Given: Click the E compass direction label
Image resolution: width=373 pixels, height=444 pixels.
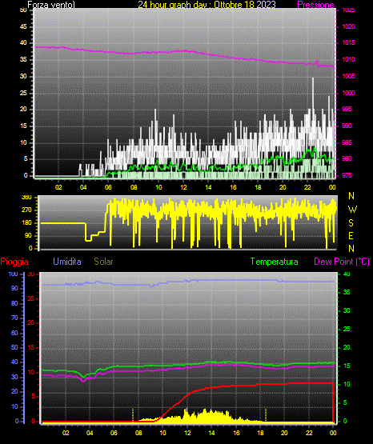Looking at the screenshot, I should coord(351,235).
